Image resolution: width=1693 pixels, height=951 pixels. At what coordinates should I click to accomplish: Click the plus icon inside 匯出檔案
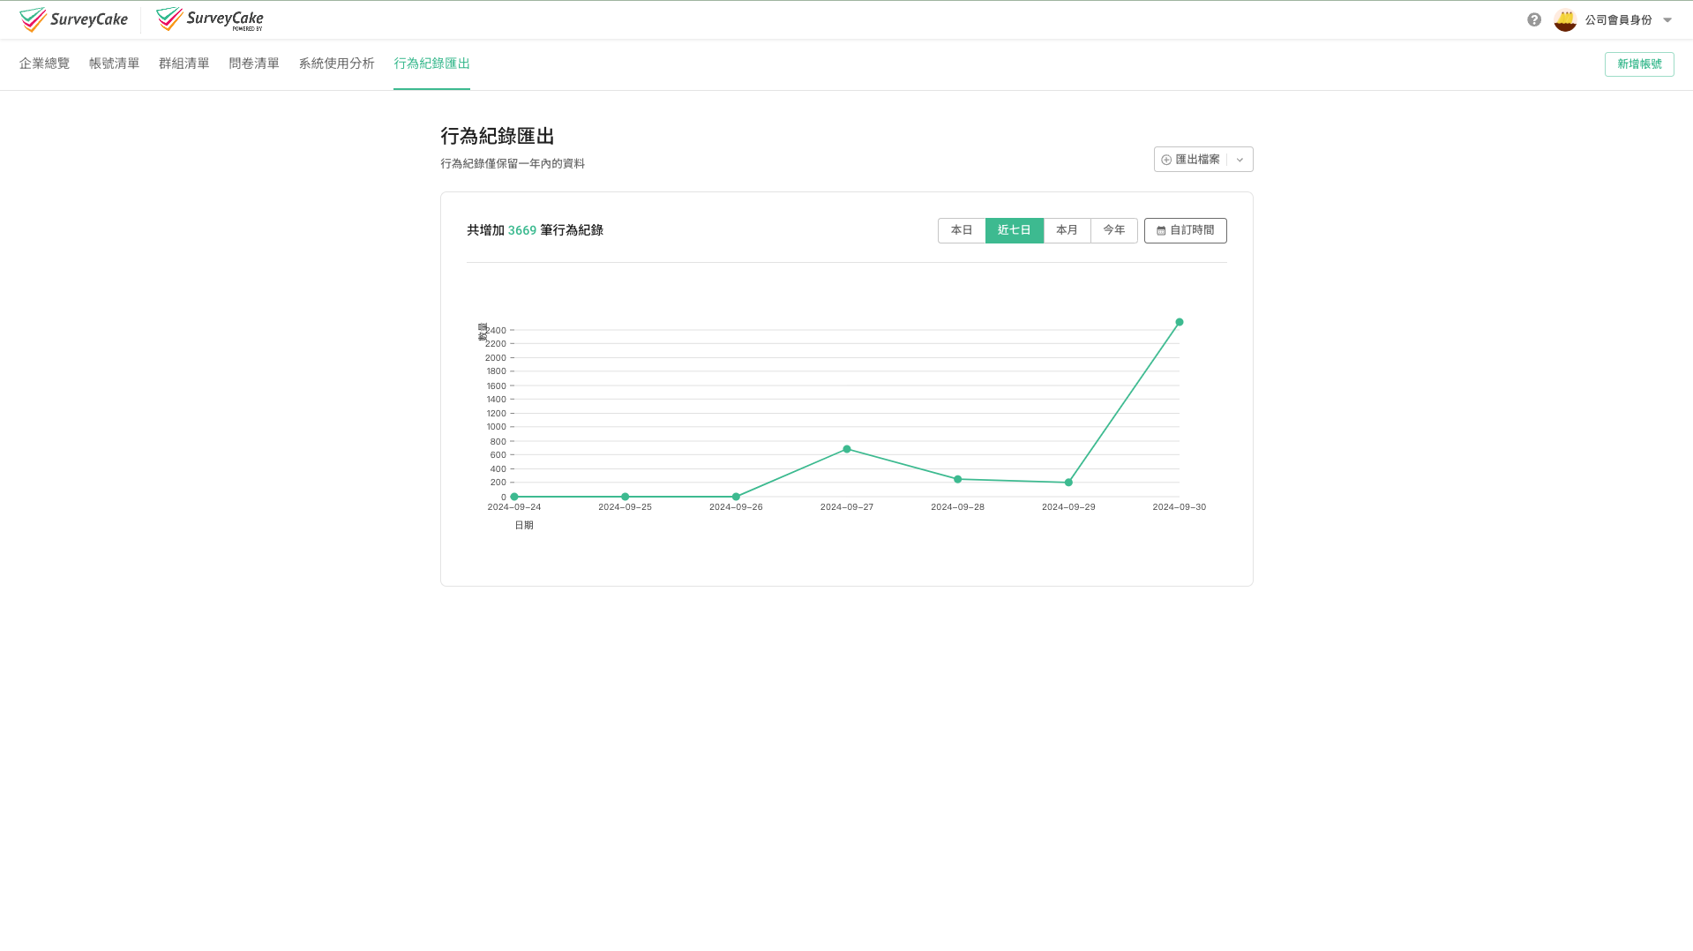coord(1167,159)
